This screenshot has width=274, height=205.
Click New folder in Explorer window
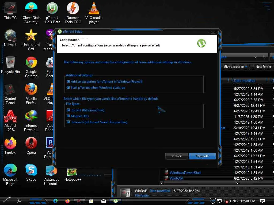(263, 66)
